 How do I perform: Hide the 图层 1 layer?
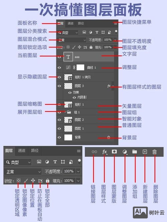(x=59, y=129)
